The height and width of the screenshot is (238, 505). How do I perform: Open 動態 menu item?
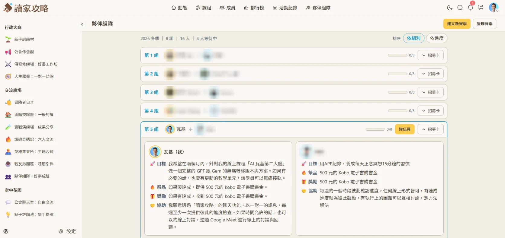tap(179, 8)
